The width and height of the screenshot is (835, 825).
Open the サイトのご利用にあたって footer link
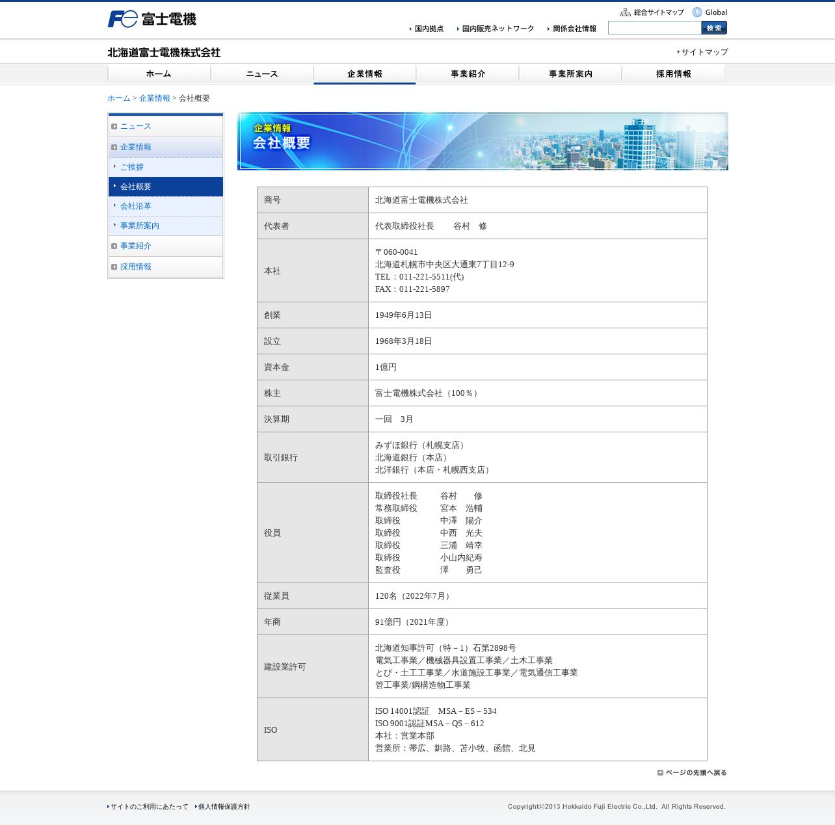pyautogui.click(x=148, y=807)
